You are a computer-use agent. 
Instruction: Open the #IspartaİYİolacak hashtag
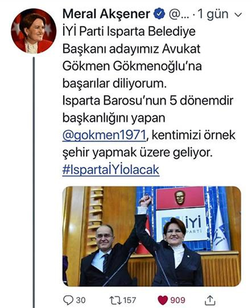(x=110, y=170)
